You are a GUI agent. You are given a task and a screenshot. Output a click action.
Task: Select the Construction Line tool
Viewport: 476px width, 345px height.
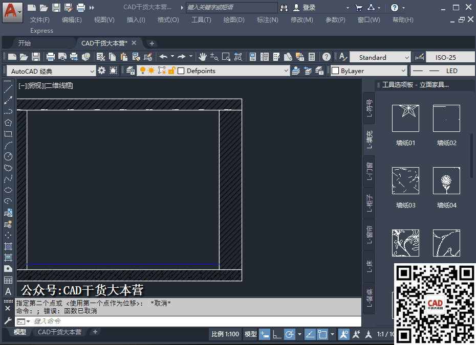tap(8, 100)
